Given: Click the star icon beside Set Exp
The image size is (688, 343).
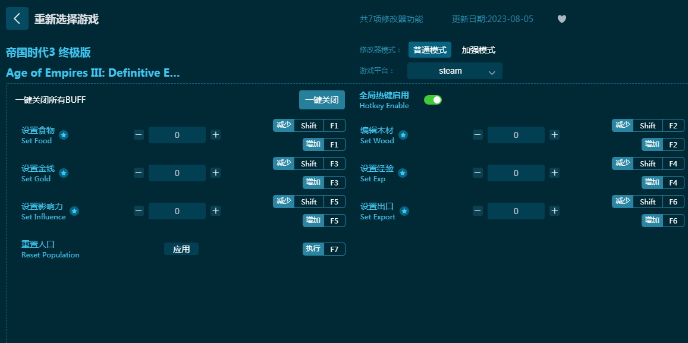Looking at the screenshot, I should (x=403, y=173).
